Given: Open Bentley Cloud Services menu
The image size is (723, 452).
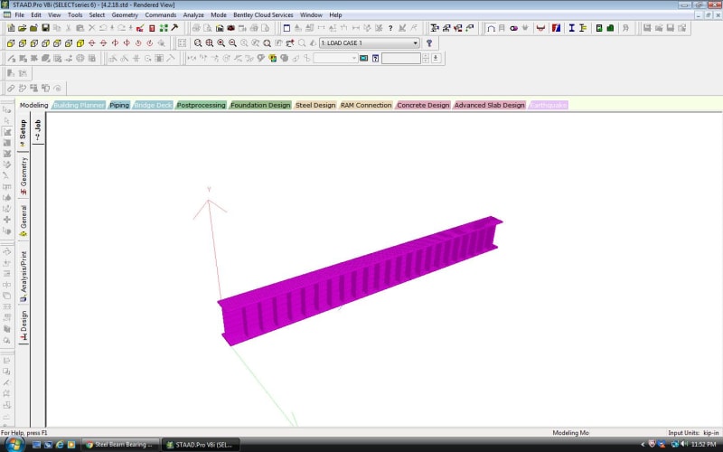Looking at the screenshot, I should (263, 15).
